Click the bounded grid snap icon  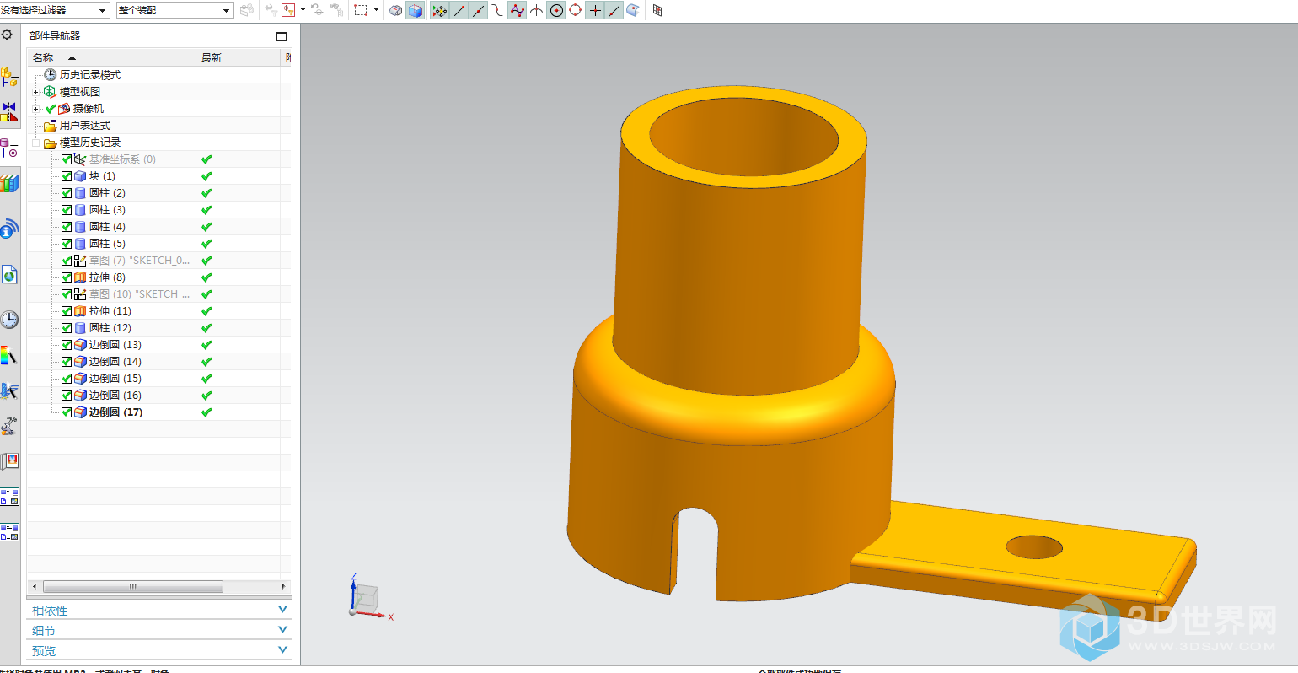[657, 10]
